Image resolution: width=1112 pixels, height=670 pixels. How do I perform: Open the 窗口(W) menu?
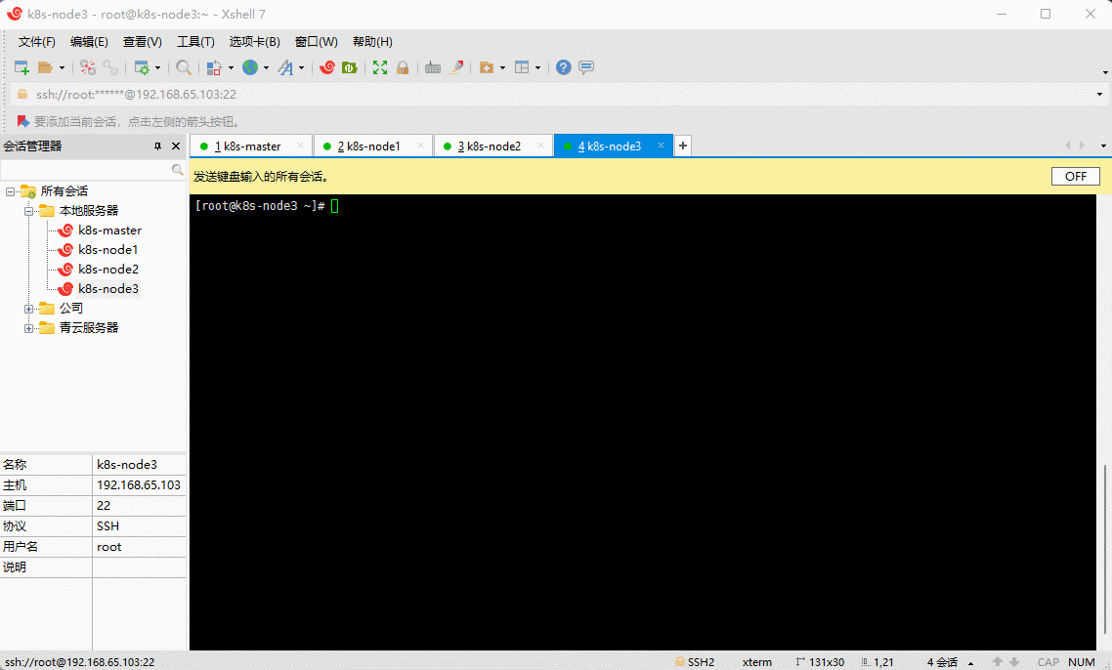coord(317,42)
